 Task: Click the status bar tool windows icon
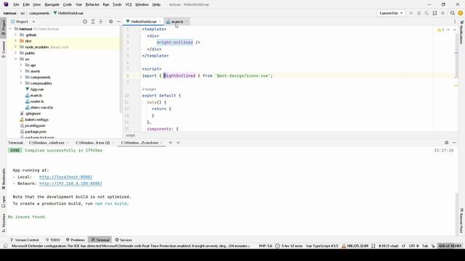(5, 246)
